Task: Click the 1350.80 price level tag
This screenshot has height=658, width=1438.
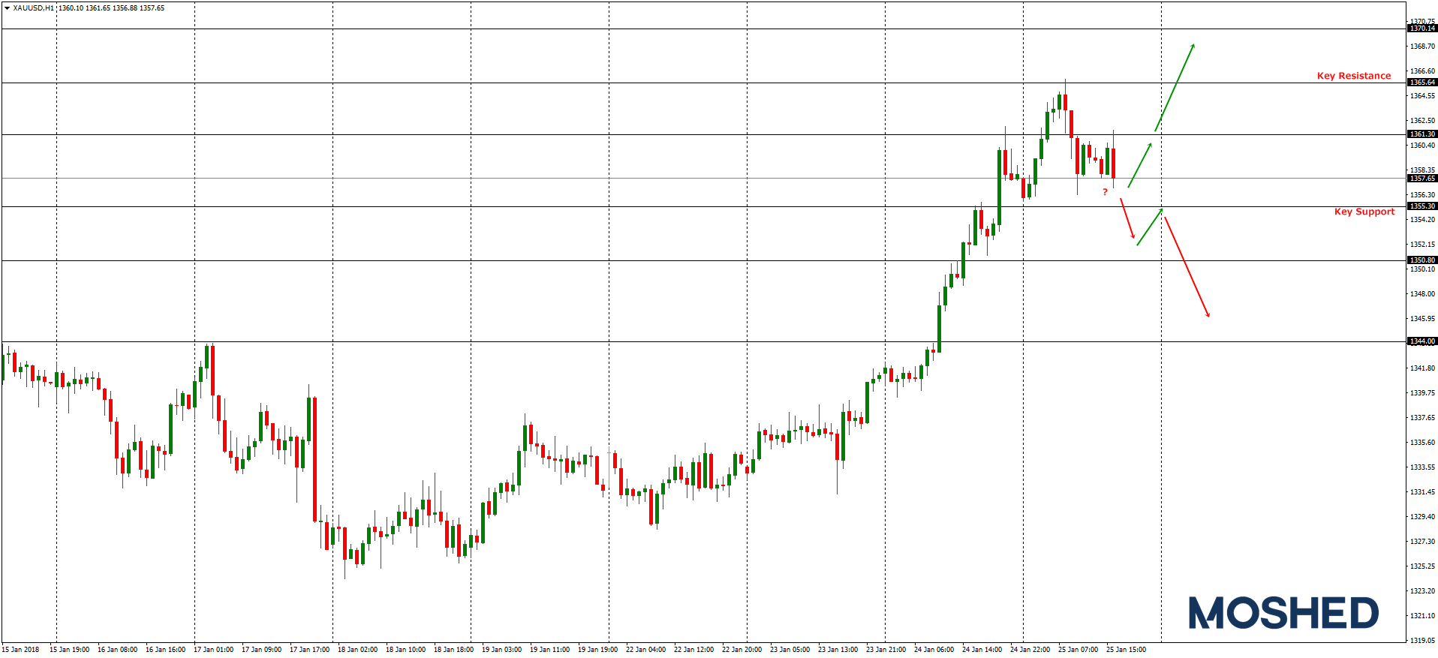Action: [1421, 260]
